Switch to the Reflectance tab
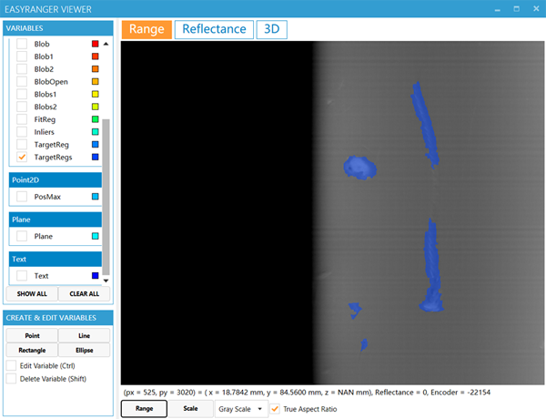The image size is (546, 419). click(x=214, y=28)
